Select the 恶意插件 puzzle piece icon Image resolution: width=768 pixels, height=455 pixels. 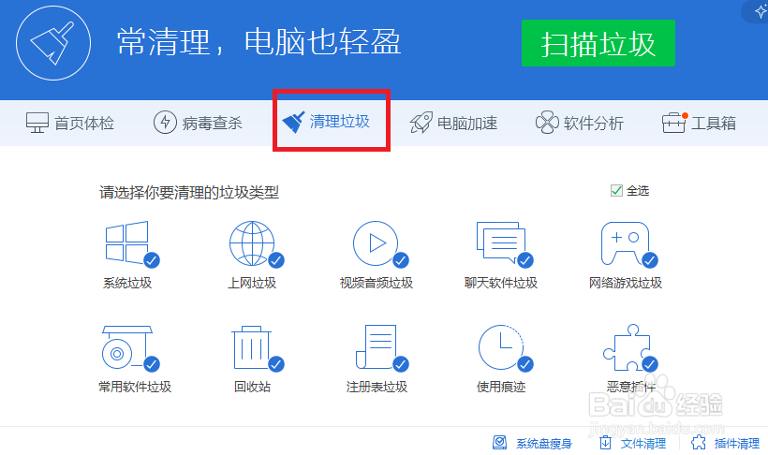click(627, 347)
